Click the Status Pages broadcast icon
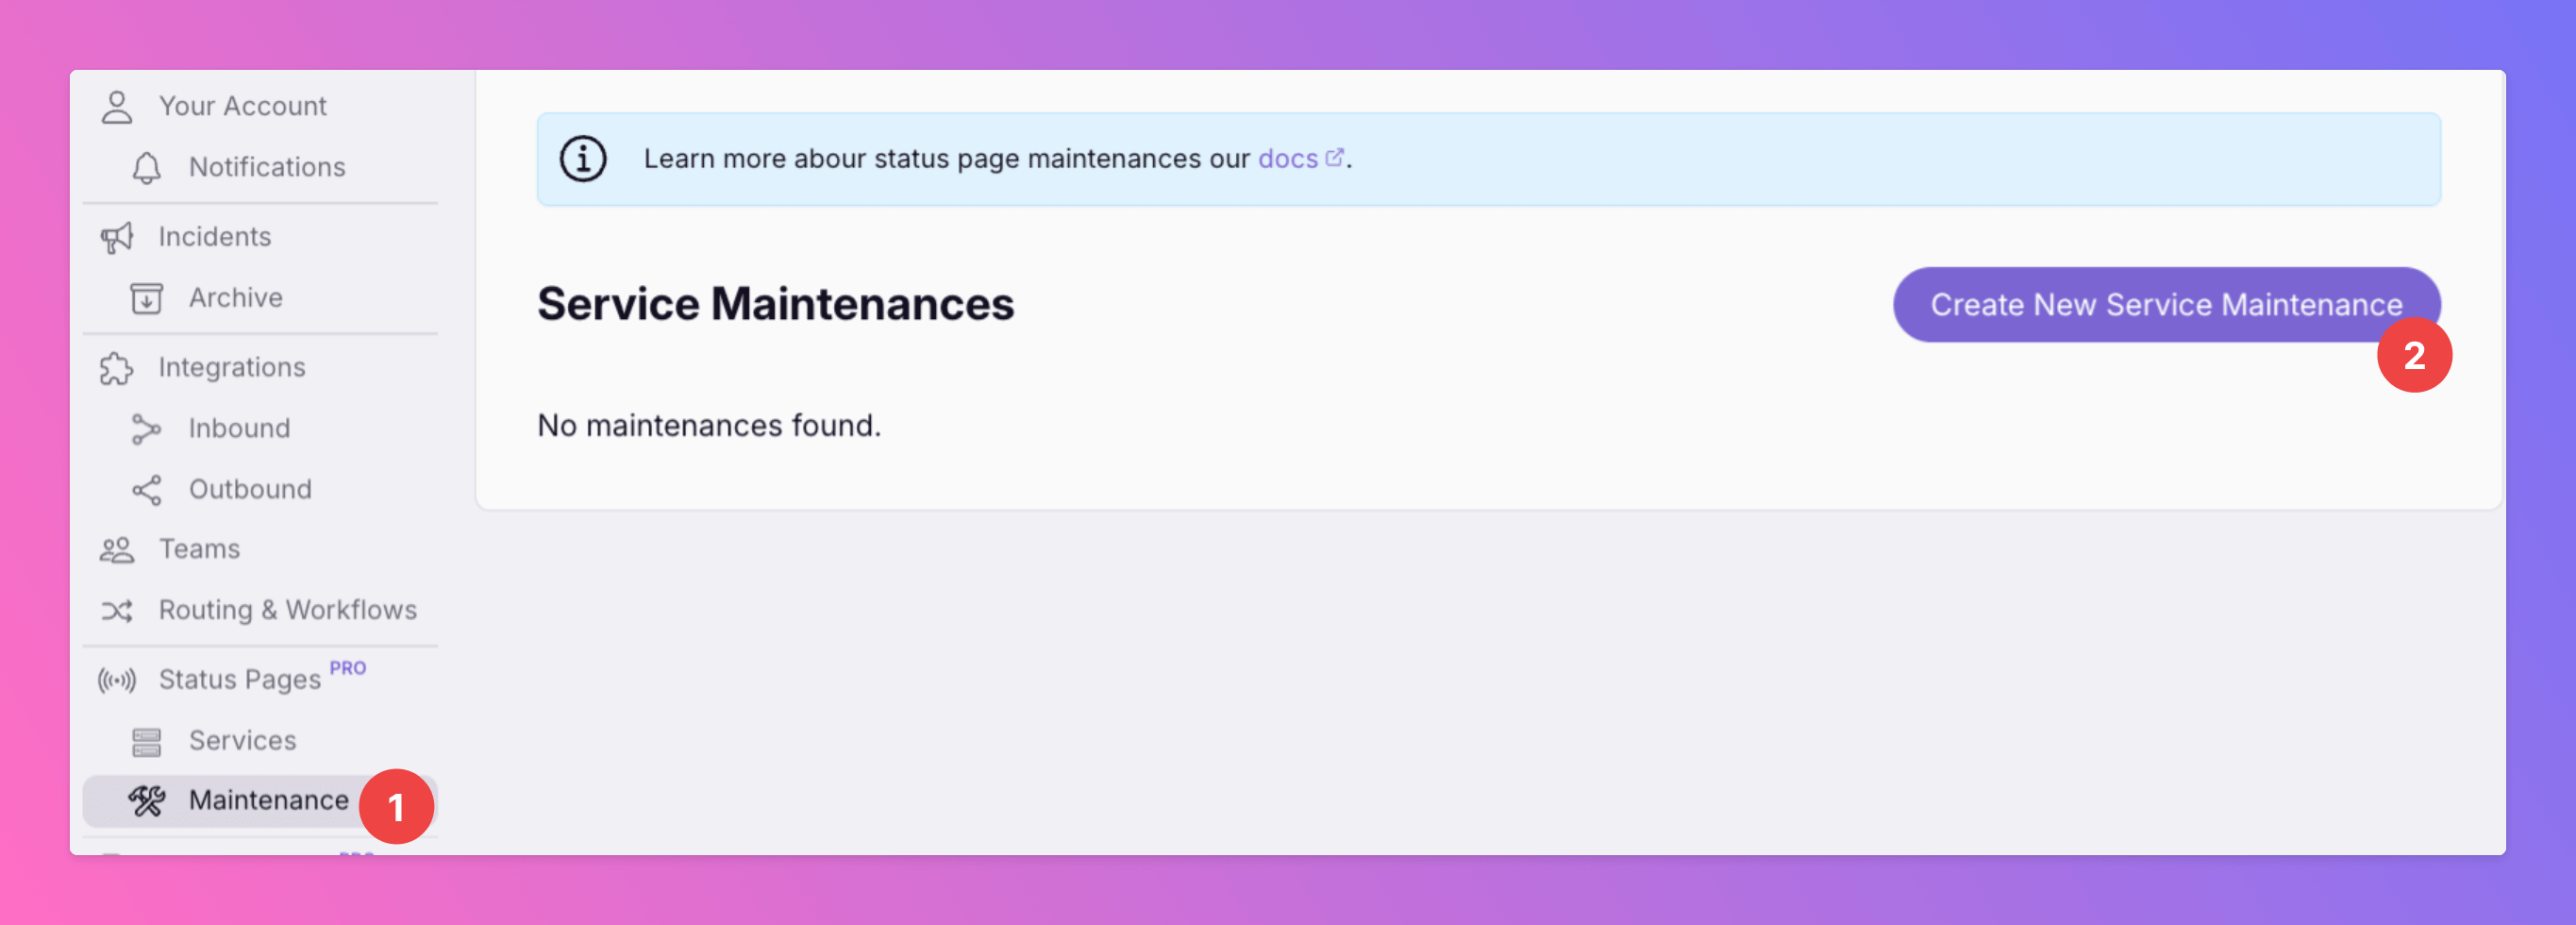 (x=117, y=681)
